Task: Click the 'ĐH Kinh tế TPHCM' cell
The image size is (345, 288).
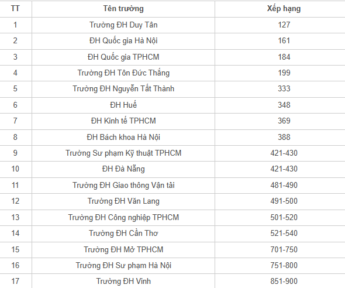Action: click(123, 121)
